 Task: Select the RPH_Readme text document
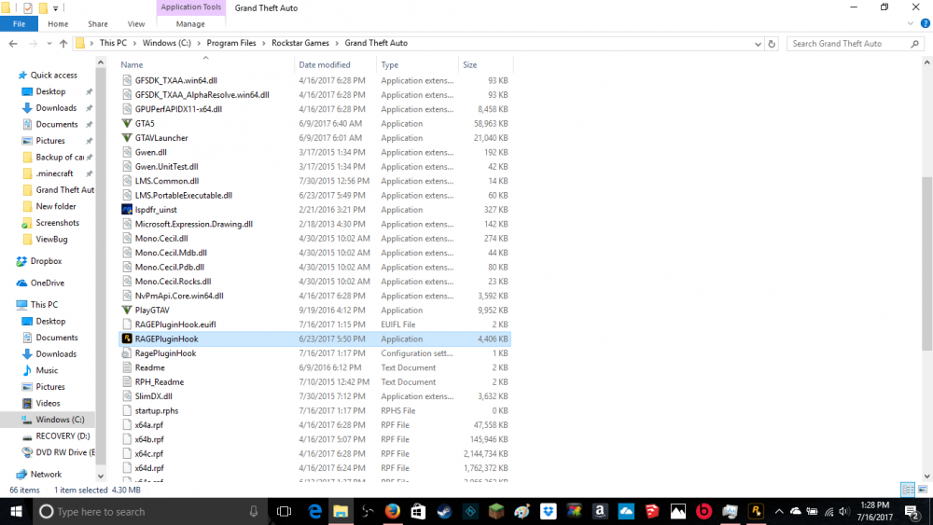159,381
